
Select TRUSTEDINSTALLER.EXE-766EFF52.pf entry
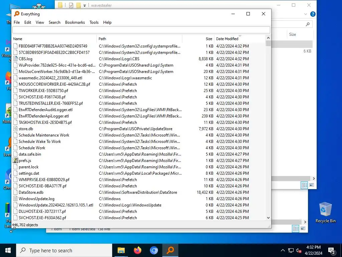[x=51, y=103]
